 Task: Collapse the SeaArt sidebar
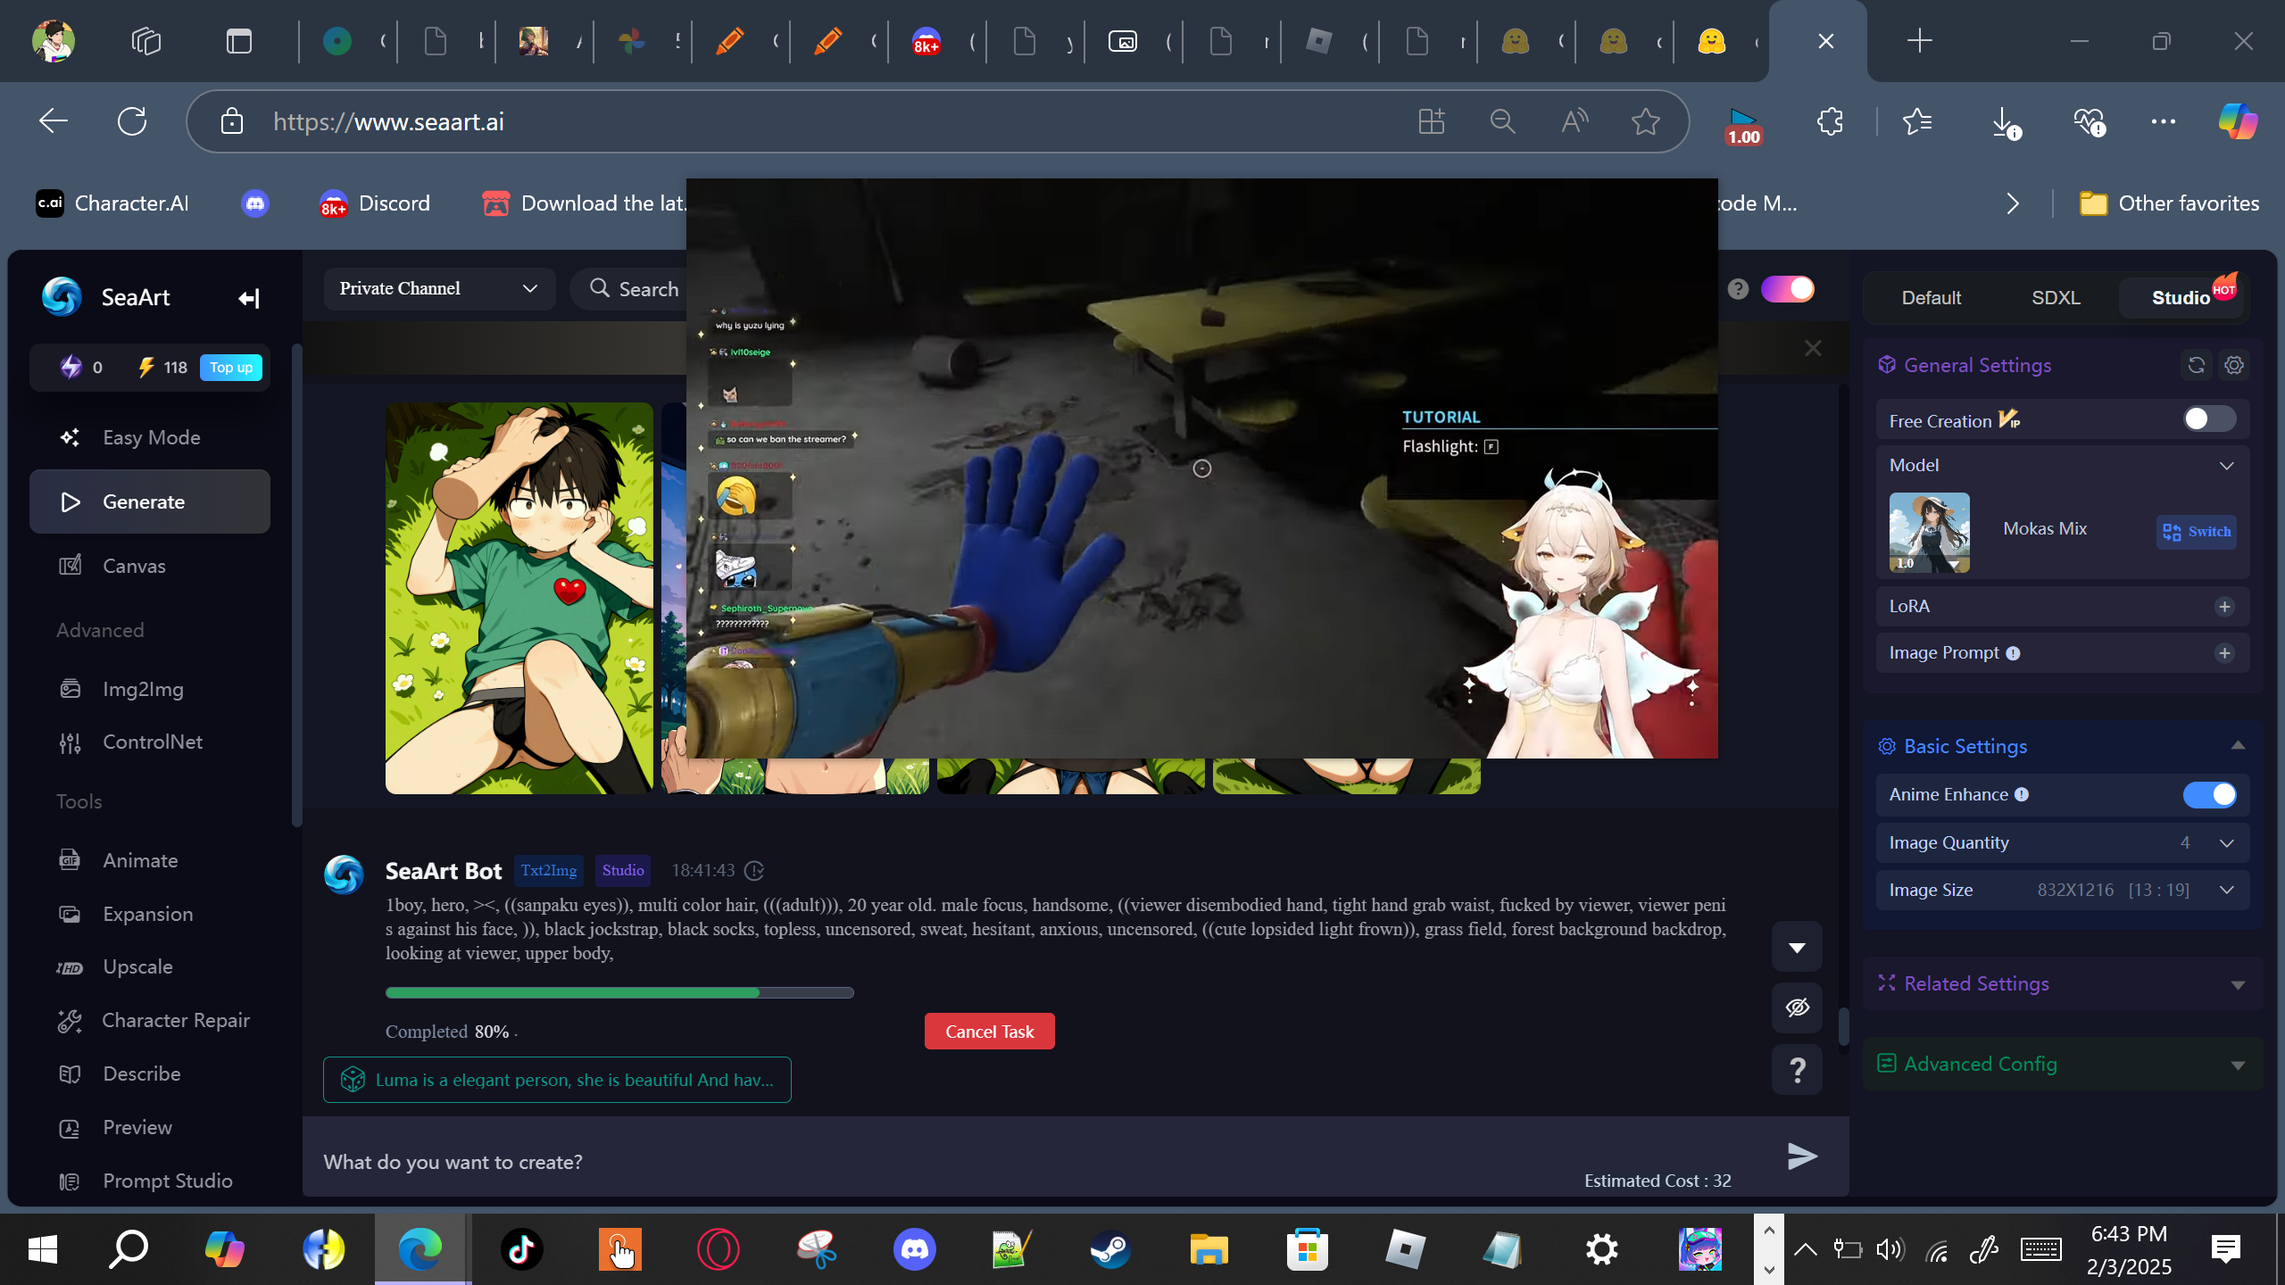(249, 298)
